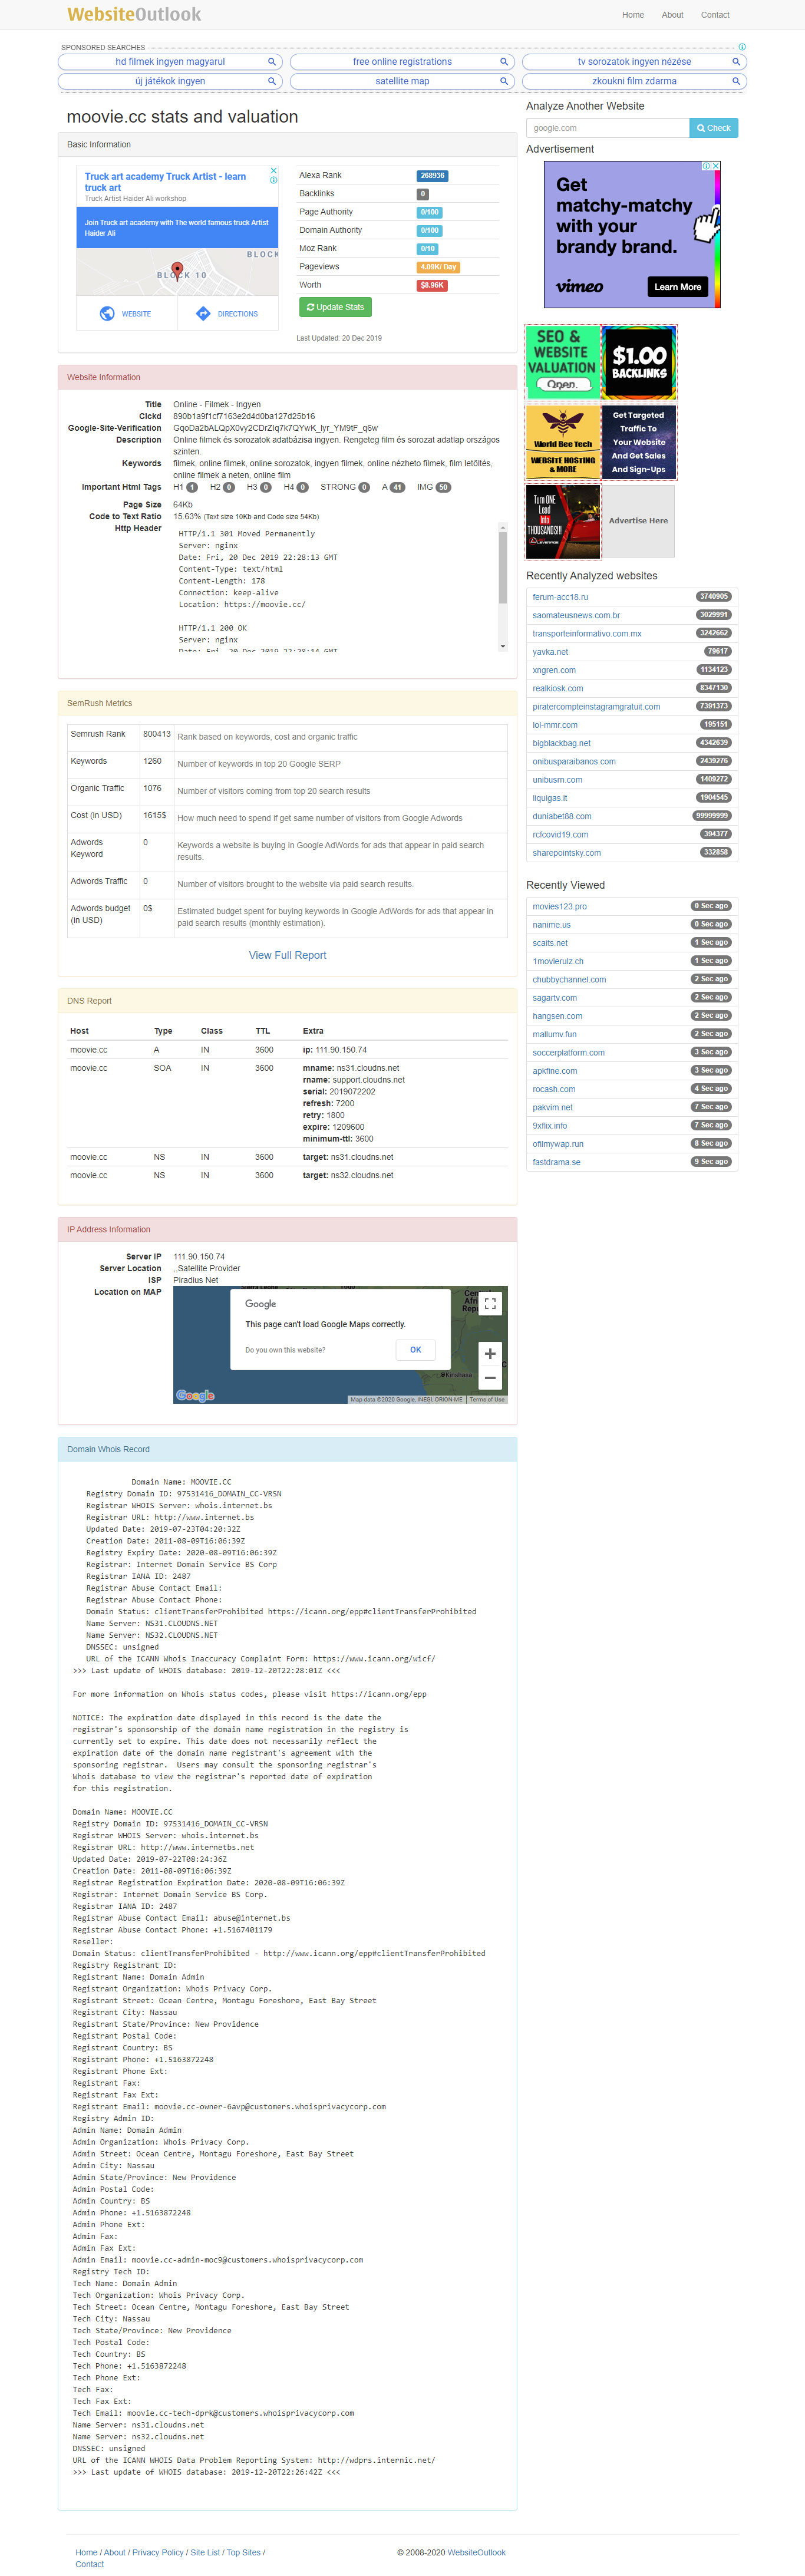Click the sponsored searches info icon

[x=742, y=47]
